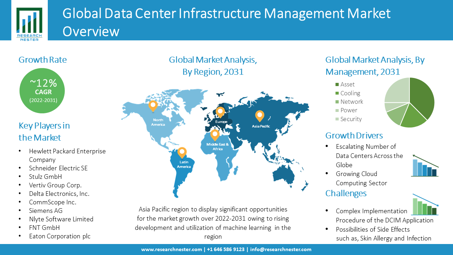This screenshot has height=255, width=453.
Task: Click the Asia Pacific map pin
Action: (x=260, y=116)
